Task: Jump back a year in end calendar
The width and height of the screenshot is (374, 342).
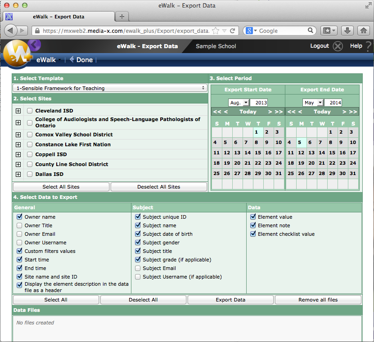Action: pyautogui.click(x=291, y=112)
